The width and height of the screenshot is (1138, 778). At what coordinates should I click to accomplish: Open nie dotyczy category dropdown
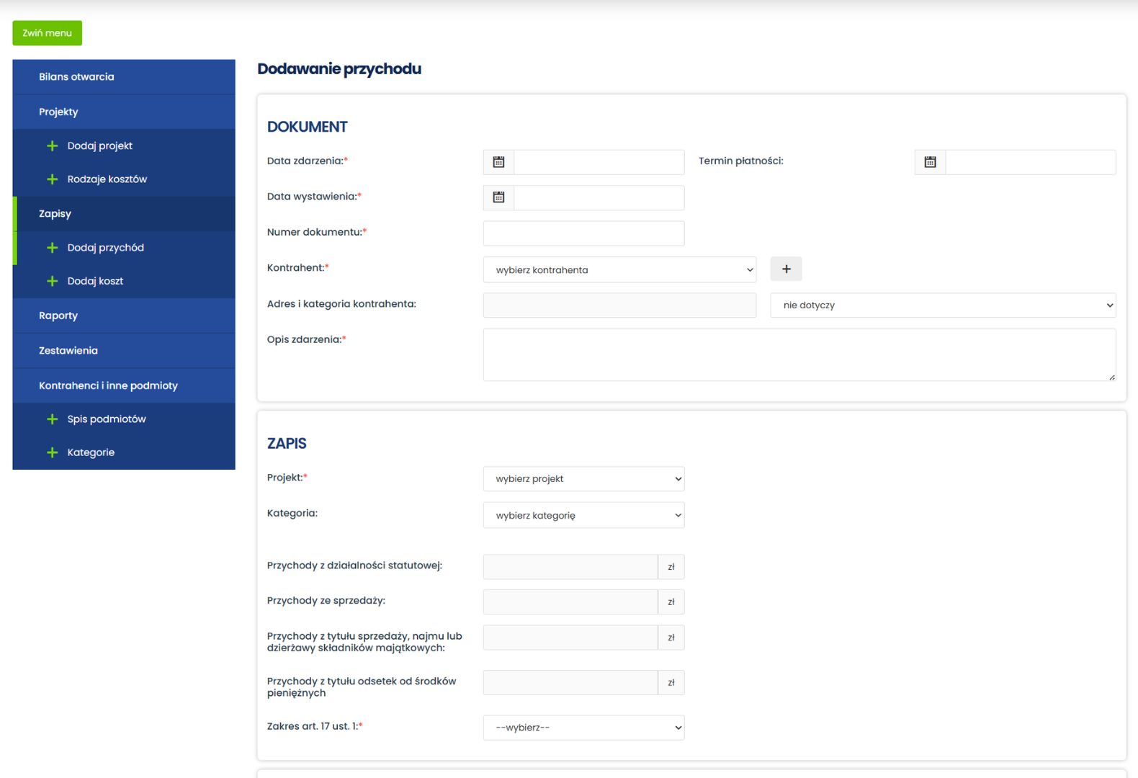click(943, 305)
